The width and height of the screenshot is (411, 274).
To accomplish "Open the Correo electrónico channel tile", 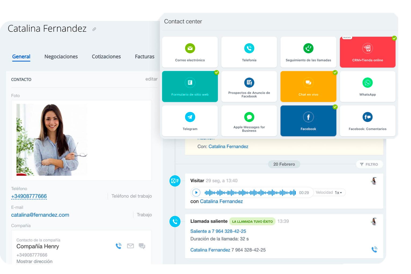I will click(190, 52).
